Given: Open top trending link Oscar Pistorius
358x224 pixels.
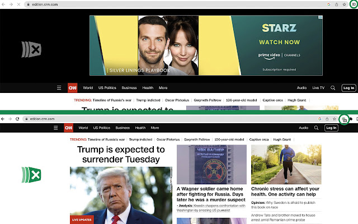Looking at the screenshot, I should pyautogui.click(x=177, y=100).
